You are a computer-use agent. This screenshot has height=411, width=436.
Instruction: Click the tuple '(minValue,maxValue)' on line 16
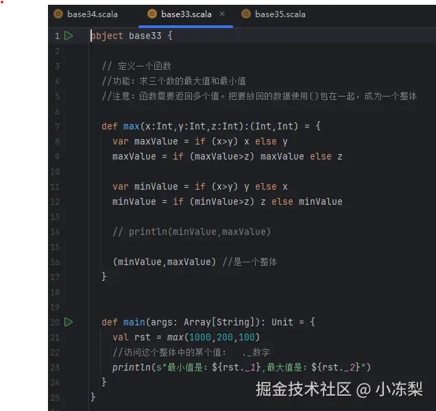click(164, 262)
